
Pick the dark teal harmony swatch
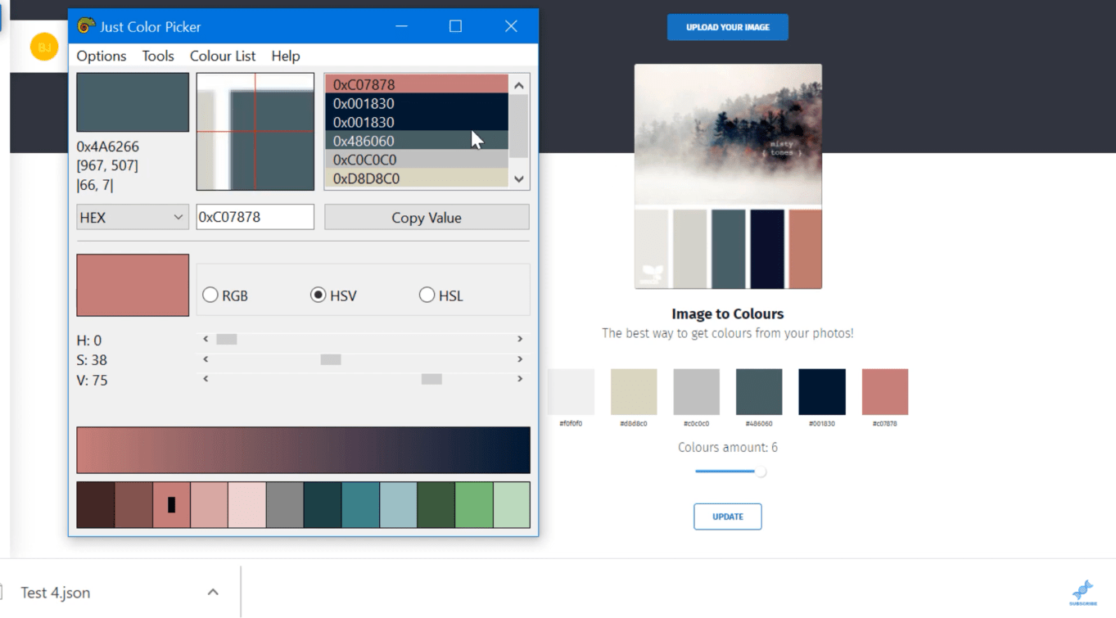click(323, 505)
